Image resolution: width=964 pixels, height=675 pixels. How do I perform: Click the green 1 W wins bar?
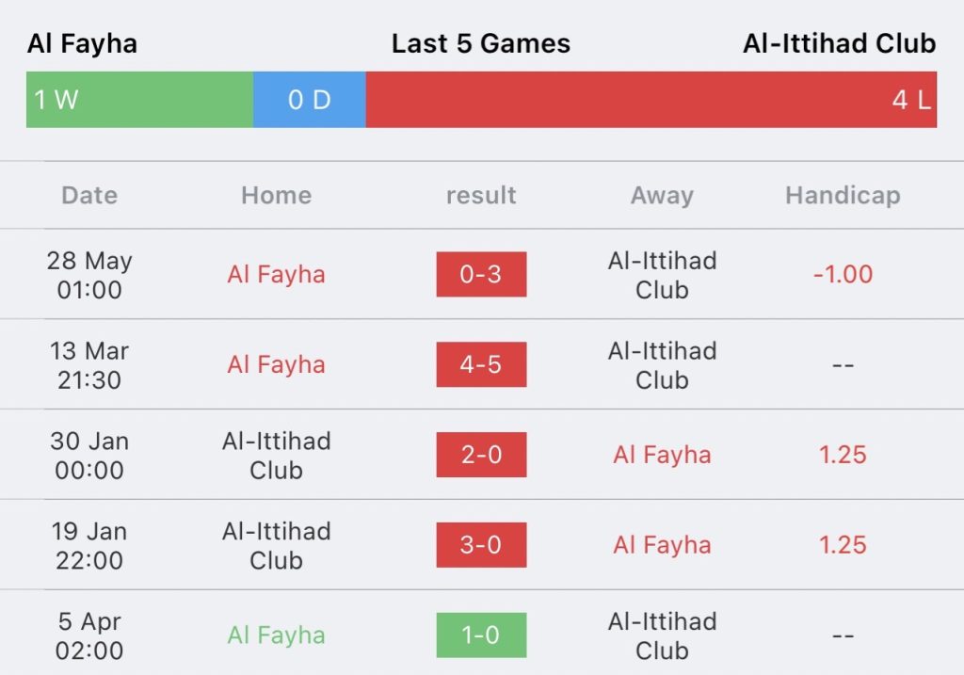coord(139,100)
